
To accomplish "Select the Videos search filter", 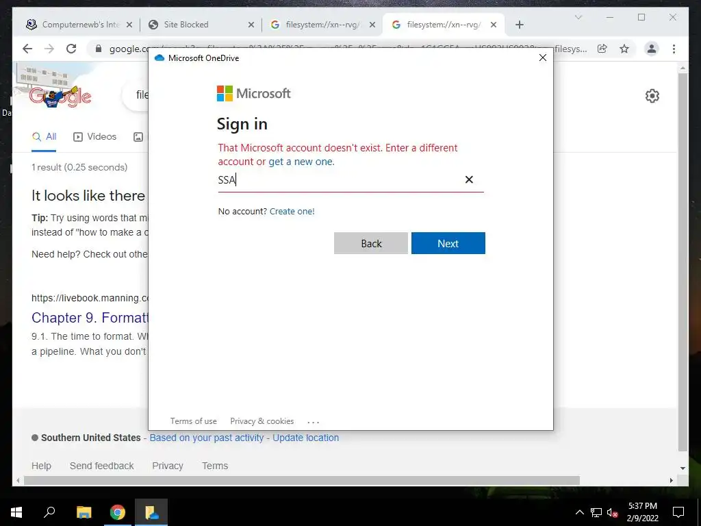I will point(94,137).
